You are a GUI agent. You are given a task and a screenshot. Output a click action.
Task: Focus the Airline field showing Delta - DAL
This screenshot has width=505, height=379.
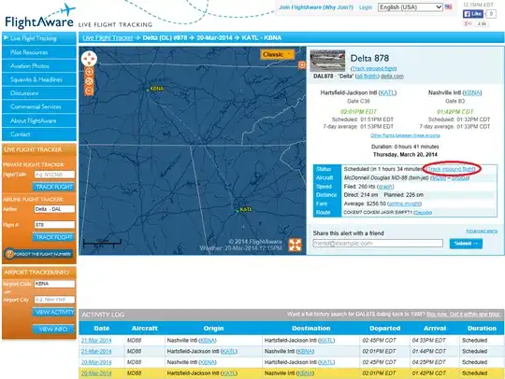pyautogui.click(x=54, y=209)
